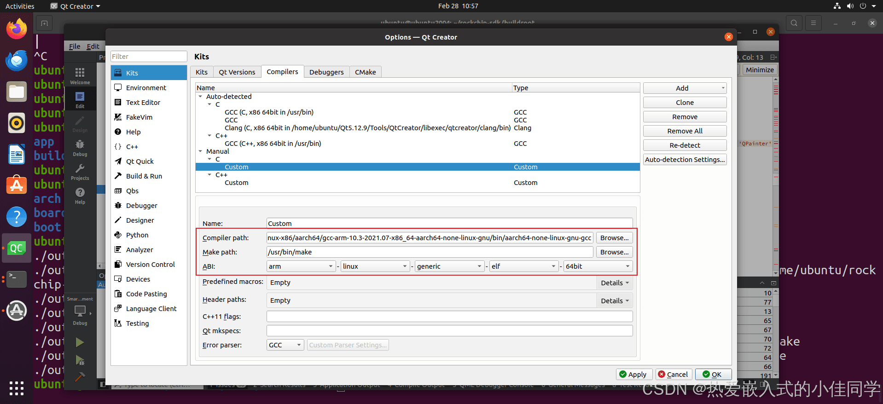Click the Filter search field
The image size is (883, 404).
pos(149,57)
